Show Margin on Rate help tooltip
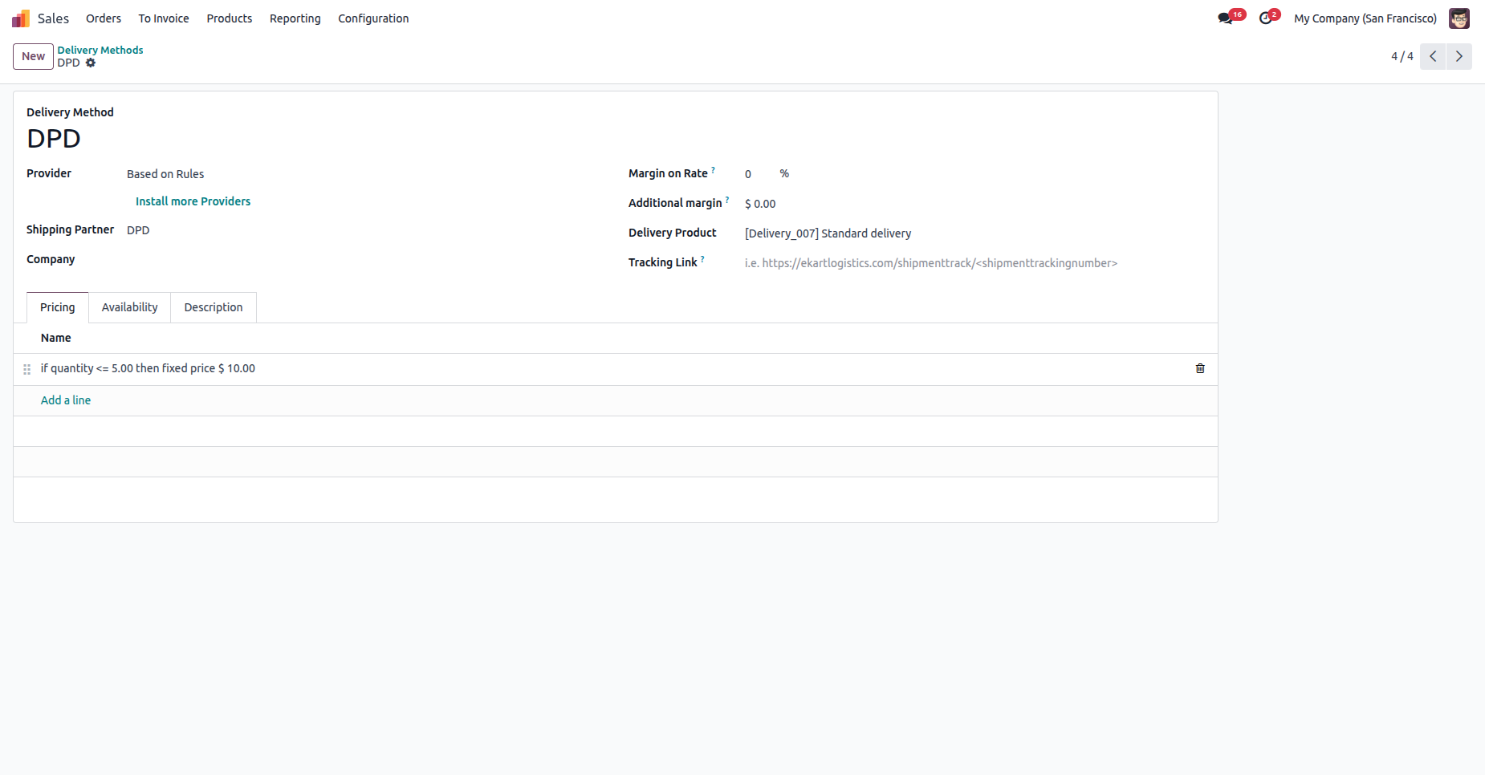The image size is (1485, 775). pos(713,170)
